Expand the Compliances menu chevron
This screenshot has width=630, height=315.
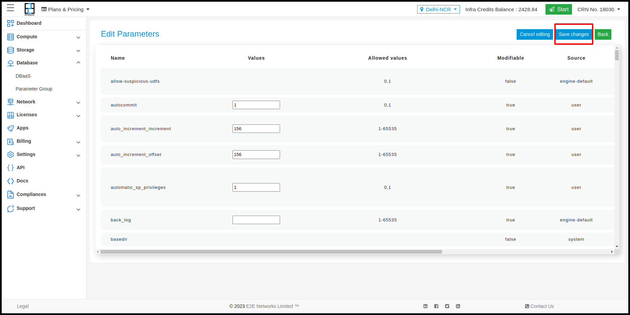coord(78,196)
